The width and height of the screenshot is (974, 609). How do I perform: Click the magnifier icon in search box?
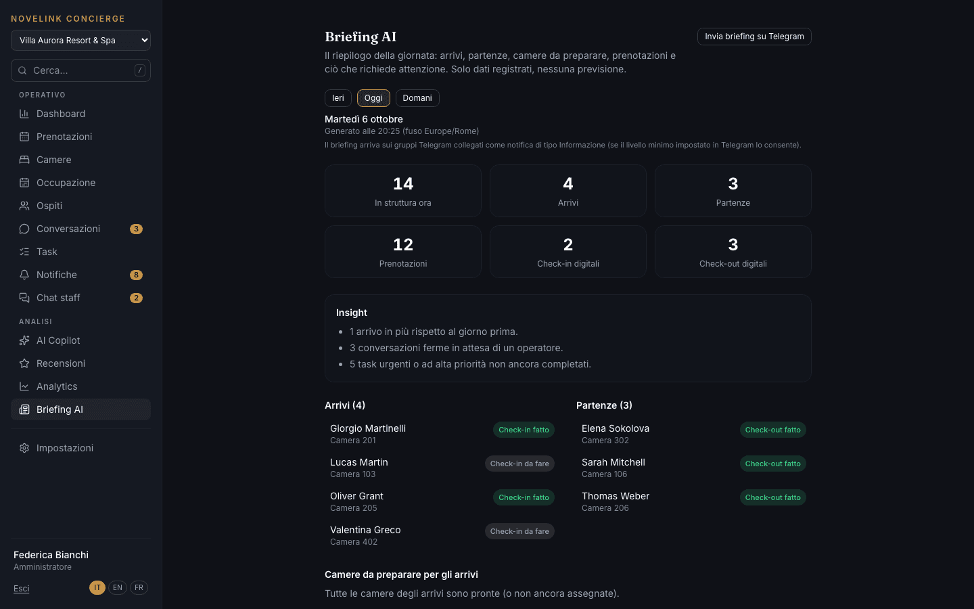coord(22,70)
